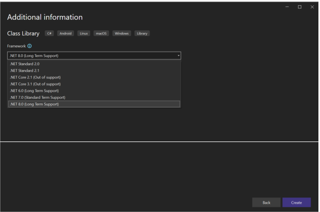Close the Additional information dialog
320x212 pixels.
point(312,7)
